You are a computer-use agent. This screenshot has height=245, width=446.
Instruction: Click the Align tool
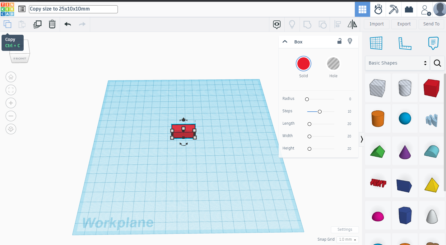(x=337, y=24)
